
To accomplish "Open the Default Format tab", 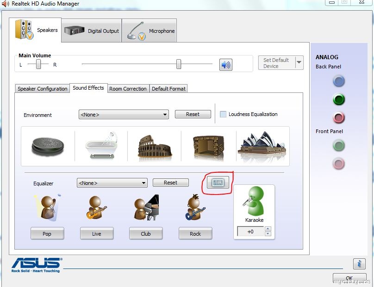I will pyautogui.click(x=168, y=89).
